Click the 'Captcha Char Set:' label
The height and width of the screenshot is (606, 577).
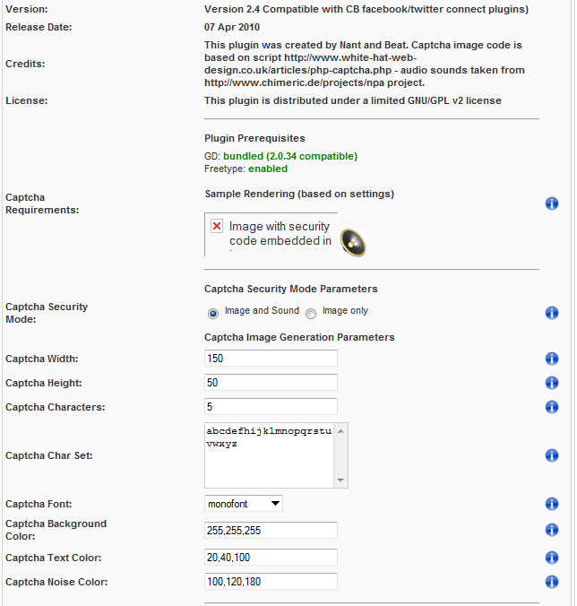49,455
